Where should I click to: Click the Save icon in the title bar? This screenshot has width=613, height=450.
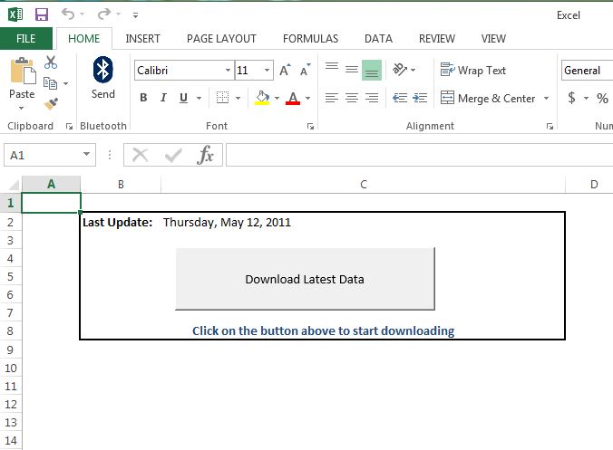point(42,14)
